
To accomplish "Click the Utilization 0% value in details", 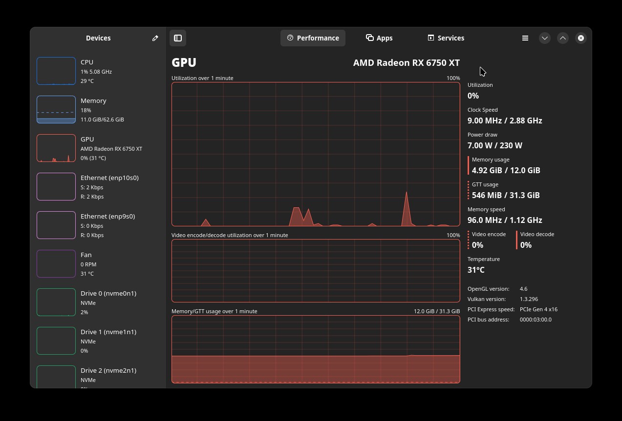I will pos(473,96).
